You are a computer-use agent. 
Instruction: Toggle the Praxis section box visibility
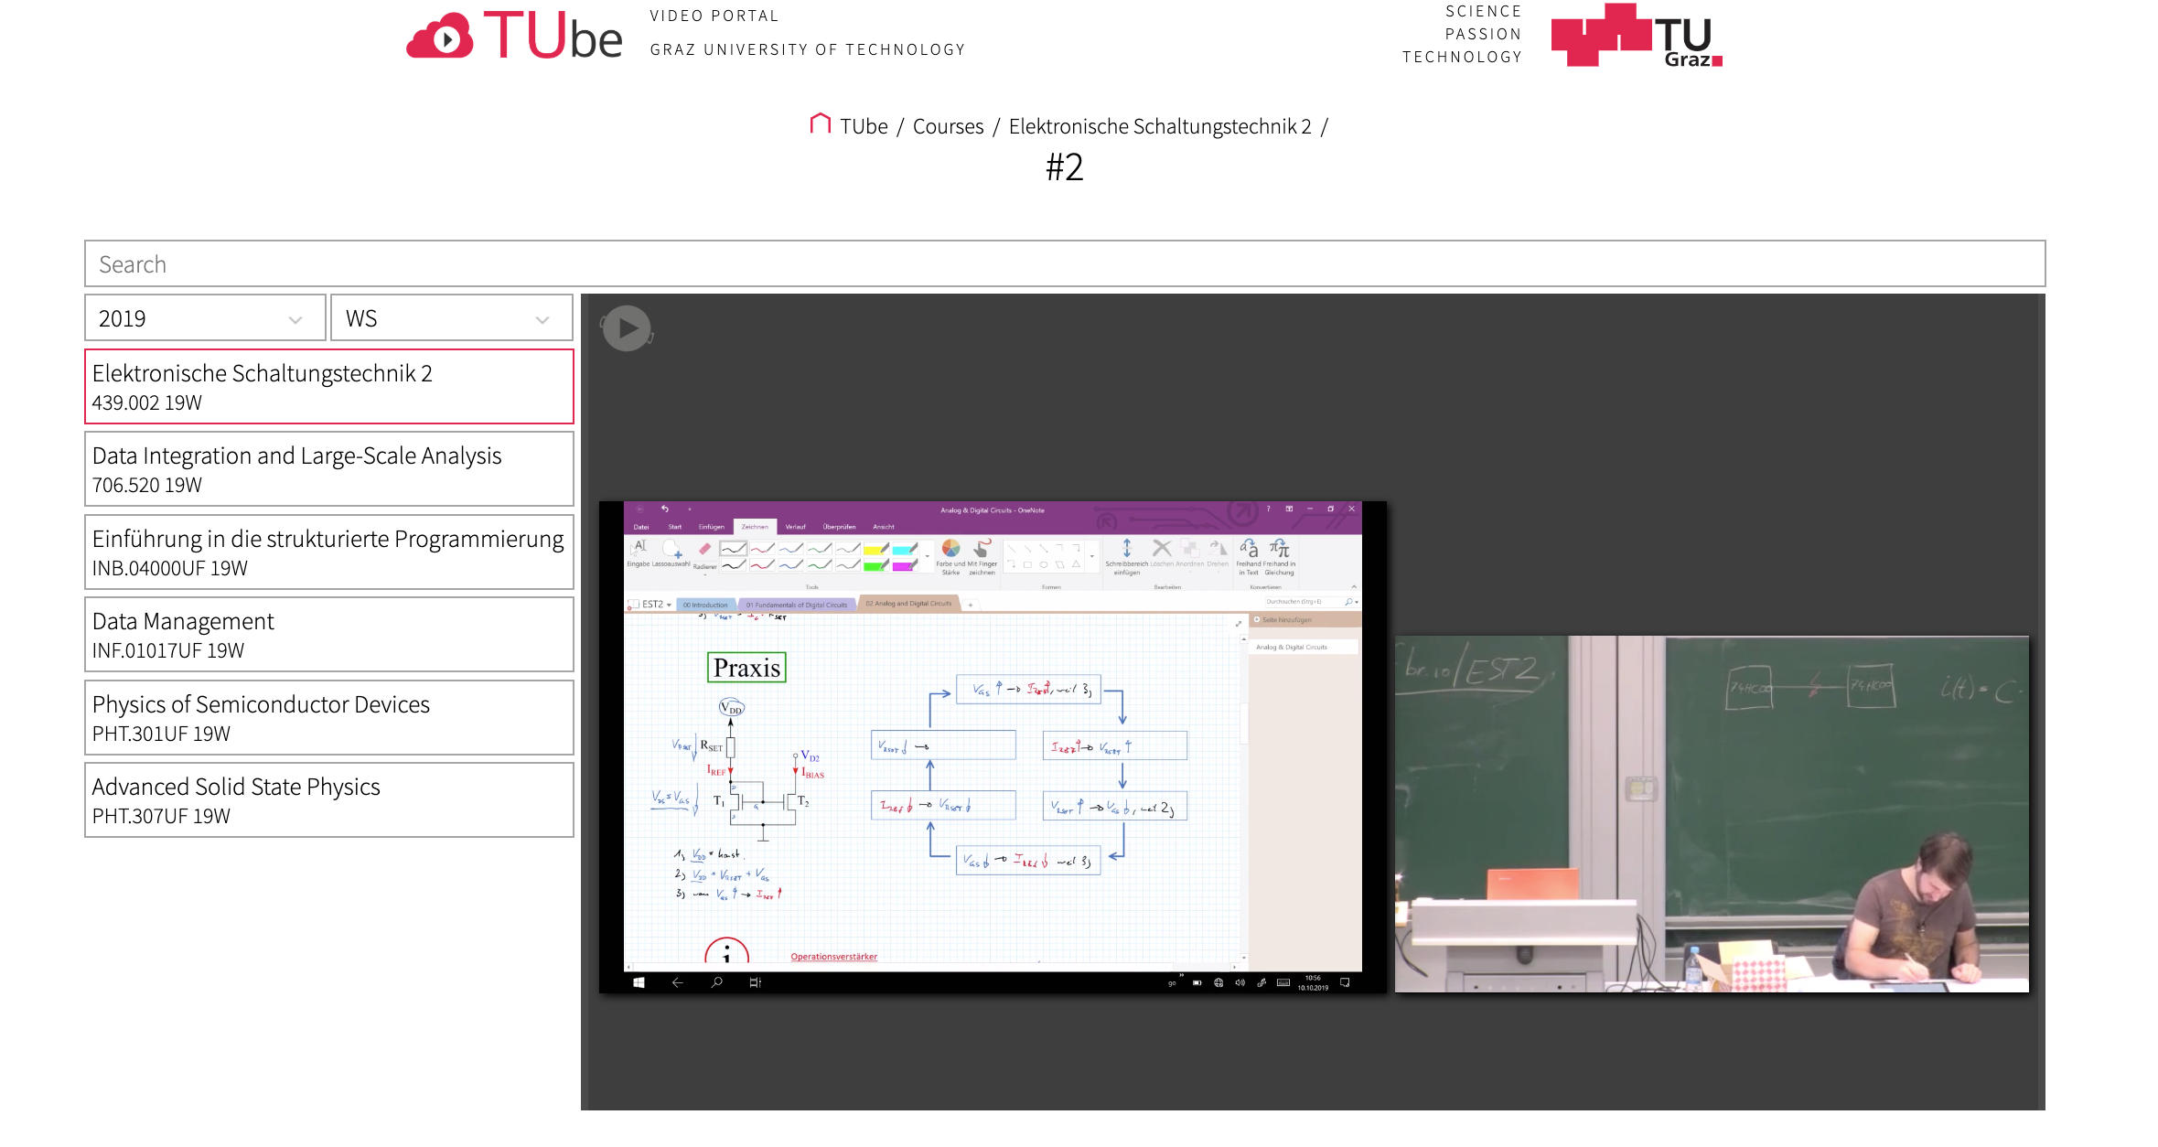point(746,666)
